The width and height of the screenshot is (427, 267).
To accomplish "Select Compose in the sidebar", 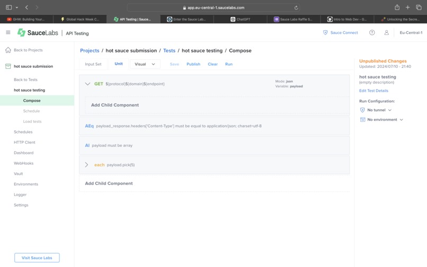I will 37,100.
